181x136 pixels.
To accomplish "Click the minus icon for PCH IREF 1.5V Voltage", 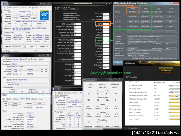I will [x=169, y=116].
